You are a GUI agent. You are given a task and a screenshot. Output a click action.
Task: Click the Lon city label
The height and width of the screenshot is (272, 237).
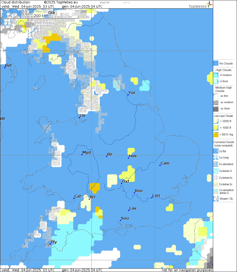[156, 196]
